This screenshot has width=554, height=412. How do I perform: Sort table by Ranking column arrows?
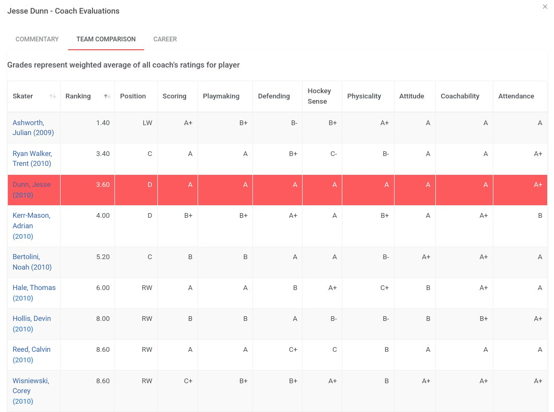(x=107, y=96)
